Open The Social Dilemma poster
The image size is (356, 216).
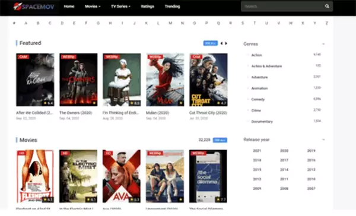click(208, 176)
